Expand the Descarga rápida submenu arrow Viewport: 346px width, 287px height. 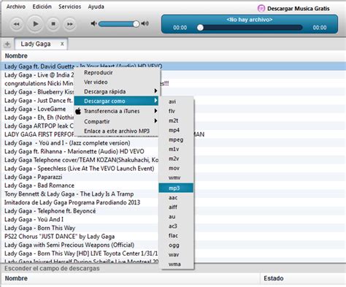(x=155, y=91)
